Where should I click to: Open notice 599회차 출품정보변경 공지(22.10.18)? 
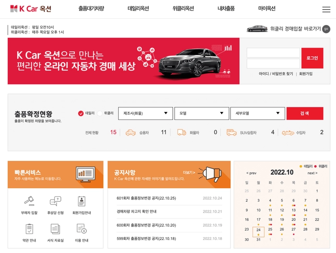[146, 239]
